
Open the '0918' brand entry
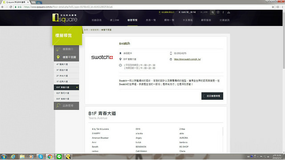pos(138,129)
